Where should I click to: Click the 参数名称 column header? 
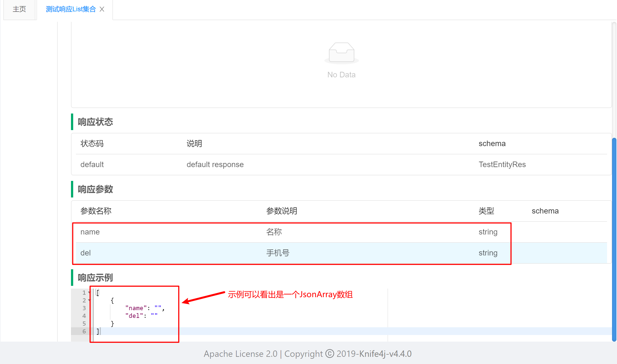pos(96,211)
